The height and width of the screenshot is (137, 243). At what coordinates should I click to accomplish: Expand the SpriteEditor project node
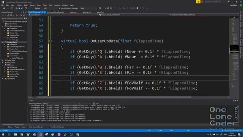coord(3,79)
